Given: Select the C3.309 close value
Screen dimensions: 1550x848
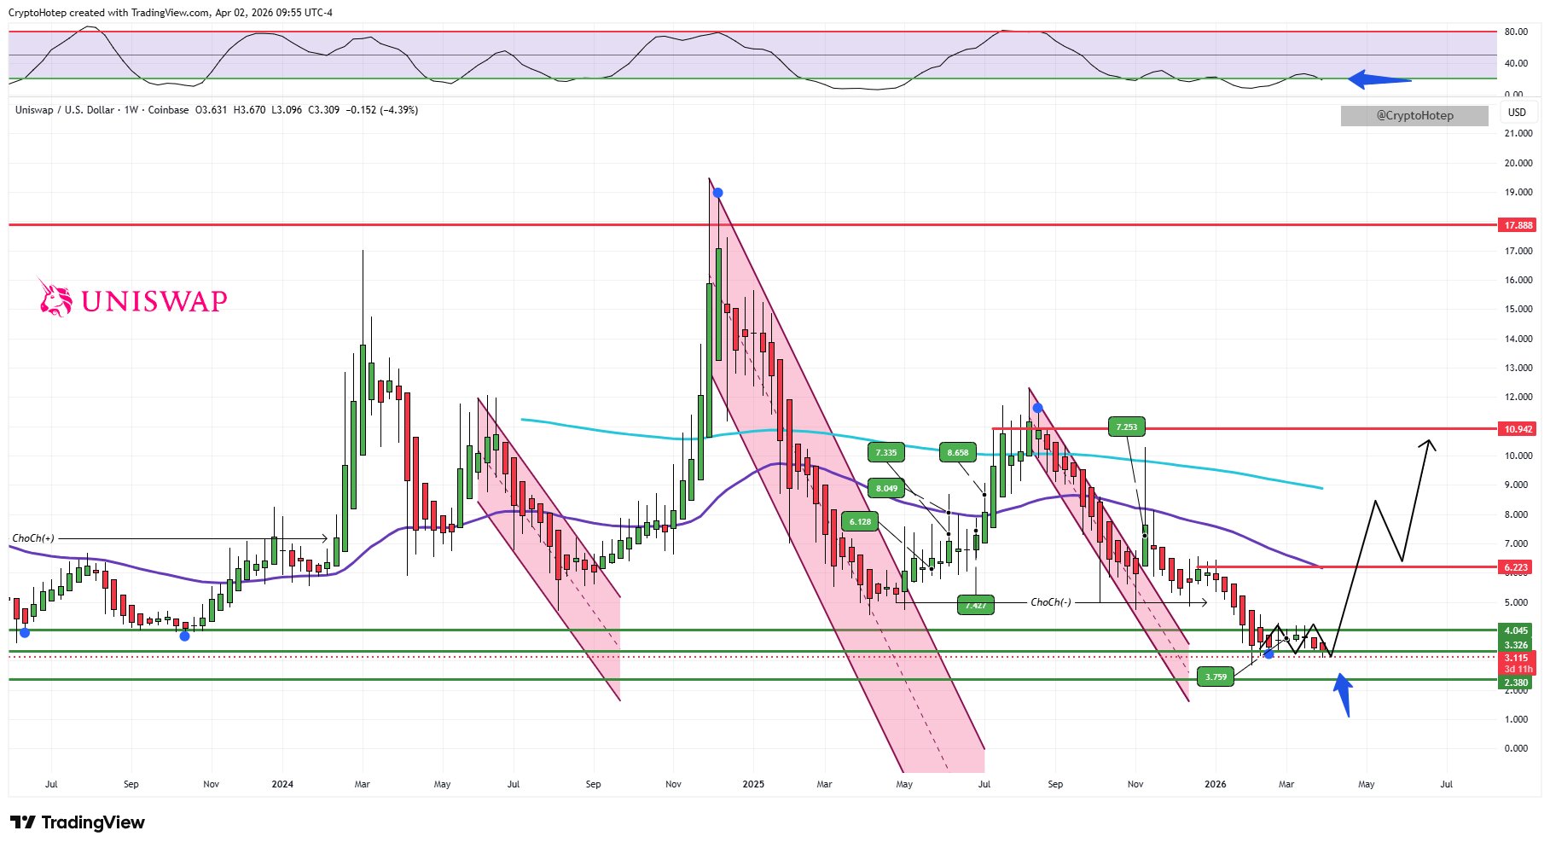Looking at the screenshot, I should tap(323, 110).
